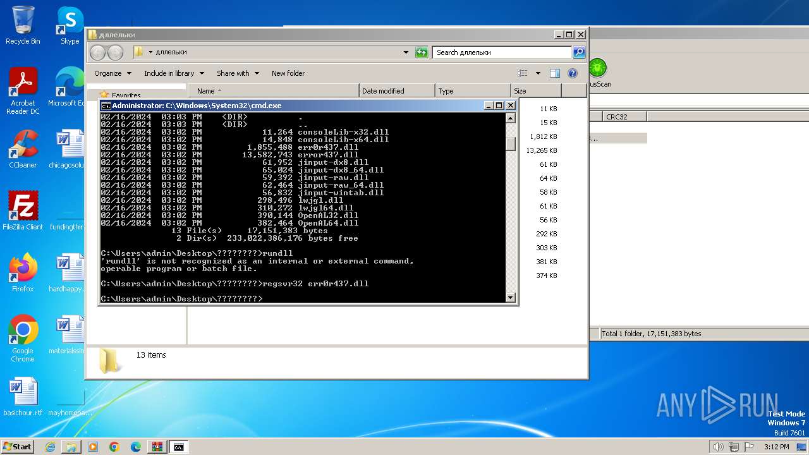Switch to the WinRAR taskbar button
The height and width of the screenshot is (455, 809).
click(x=157, y=447)
